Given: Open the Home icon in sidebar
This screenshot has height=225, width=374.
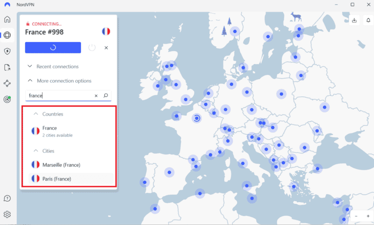Looking at the screenshot, I should pyautogui.click(x=7, y=19).
